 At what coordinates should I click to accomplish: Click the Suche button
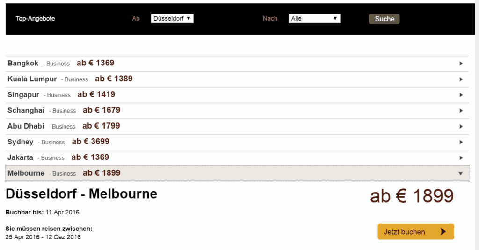coord(384,19)
